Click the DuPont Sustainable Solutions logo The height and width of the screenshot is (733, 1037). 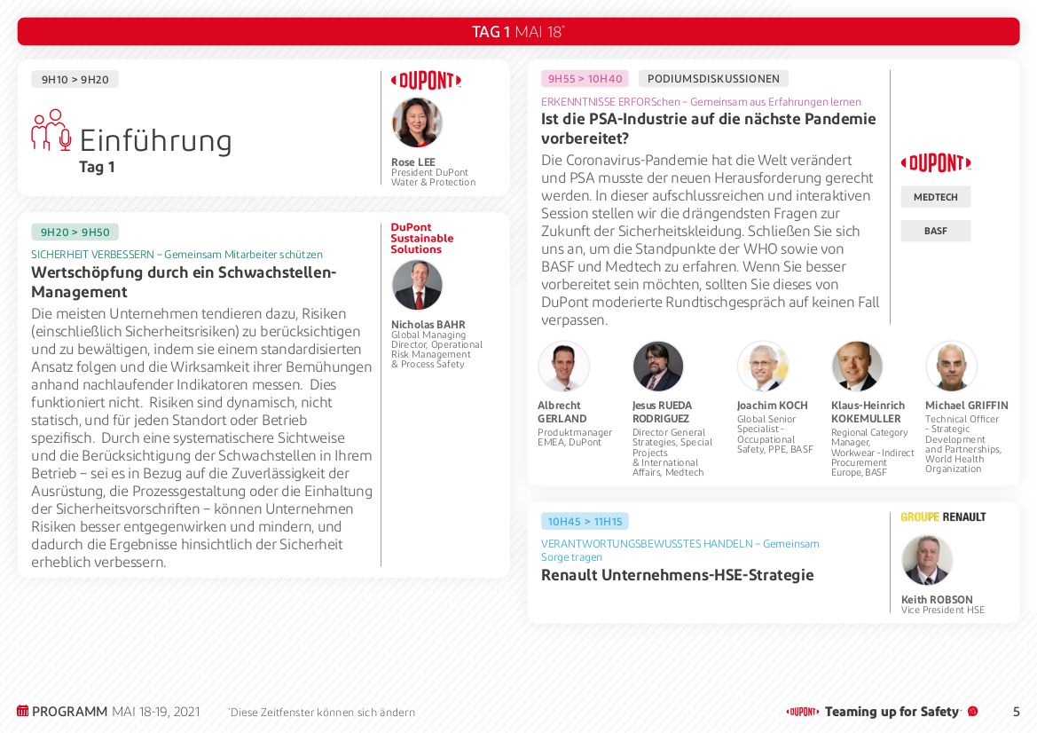point(422,239)
